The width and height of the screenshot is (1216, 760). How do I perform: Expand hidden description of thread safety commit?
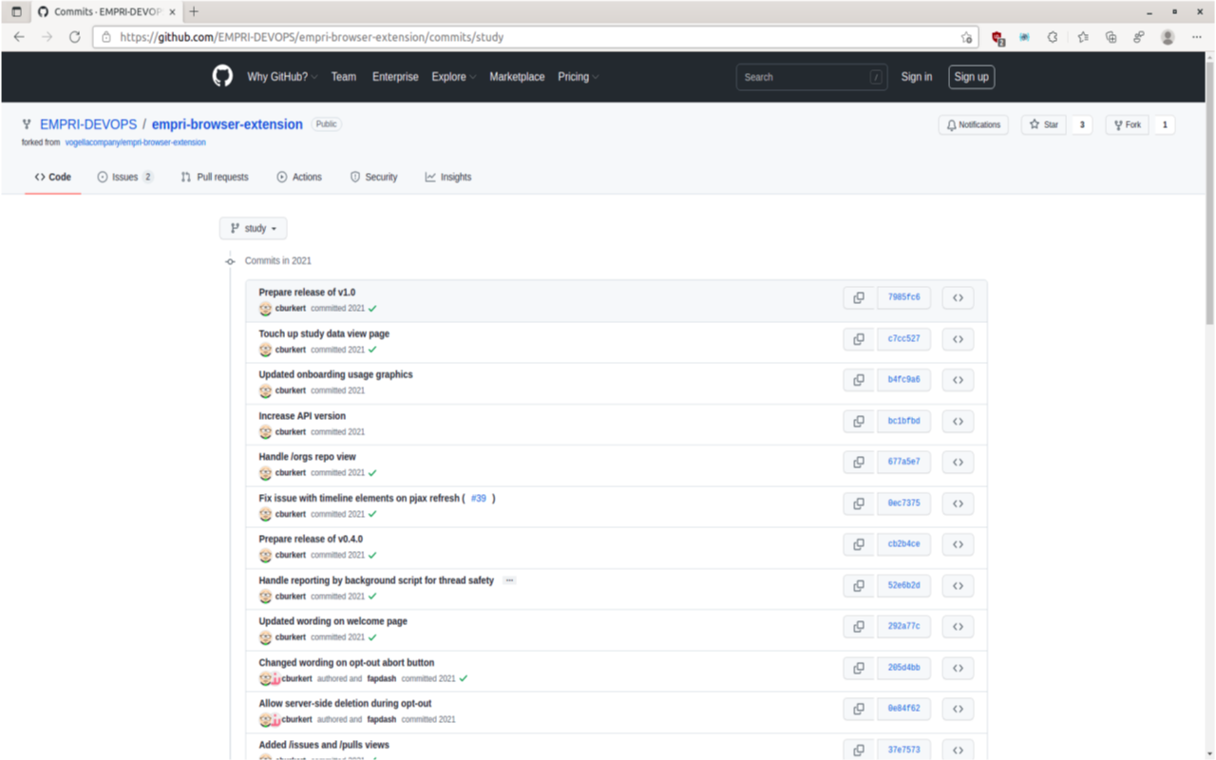click(509, 580)
